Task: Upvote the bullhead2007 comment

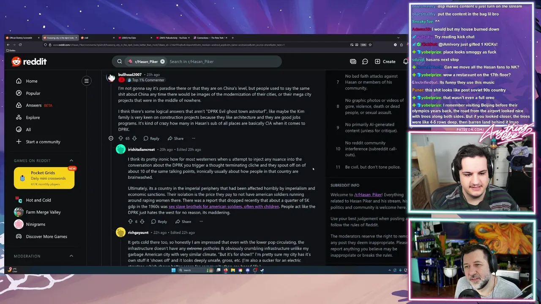Action: [x=120, y=138]
